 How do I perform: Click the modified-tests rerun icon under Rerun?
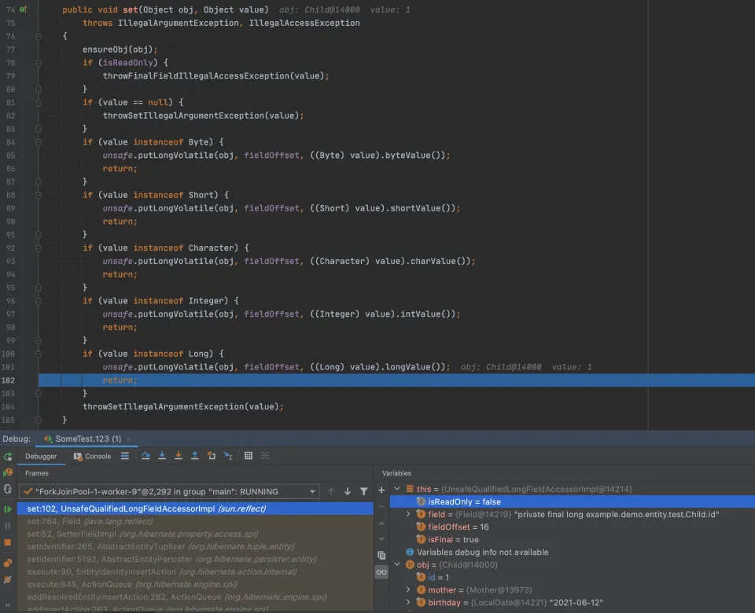8,473
